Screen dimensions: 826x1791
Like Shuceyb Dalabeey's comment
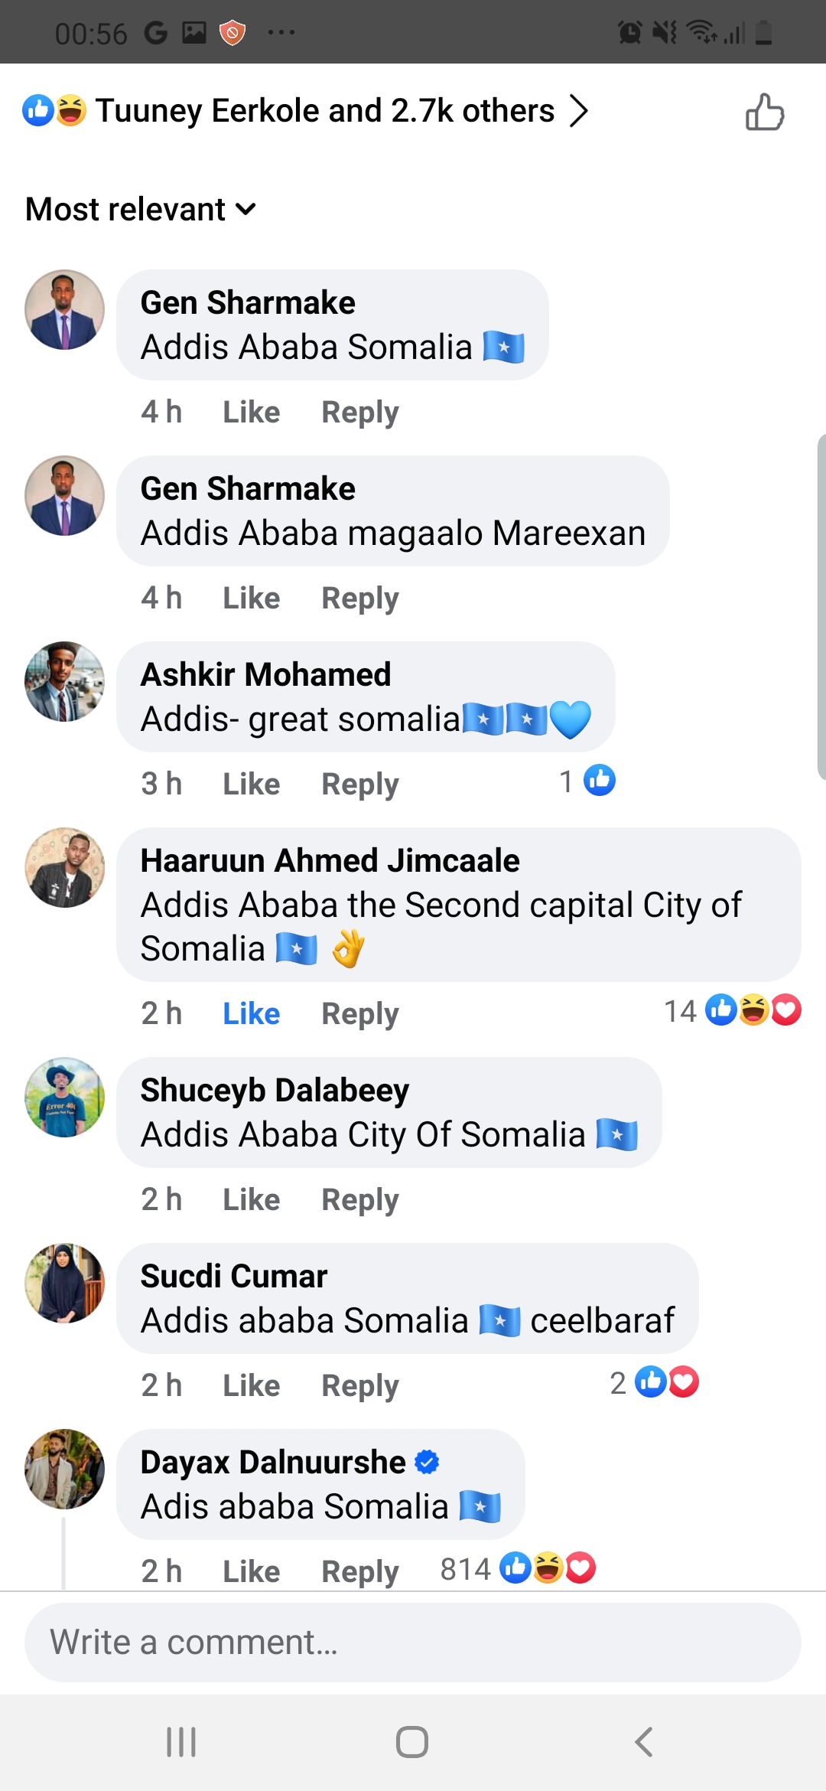(x=251, y=1200)
